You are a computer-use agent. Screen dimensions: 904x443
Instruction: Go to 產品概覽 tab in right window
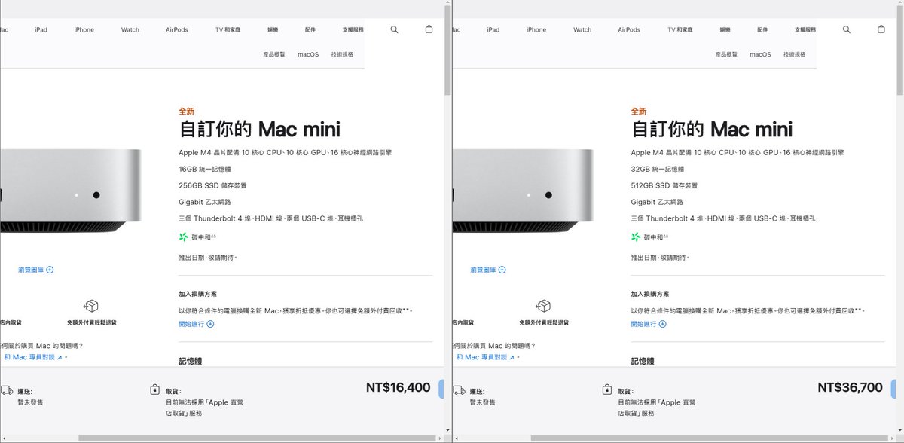[726, 54]
